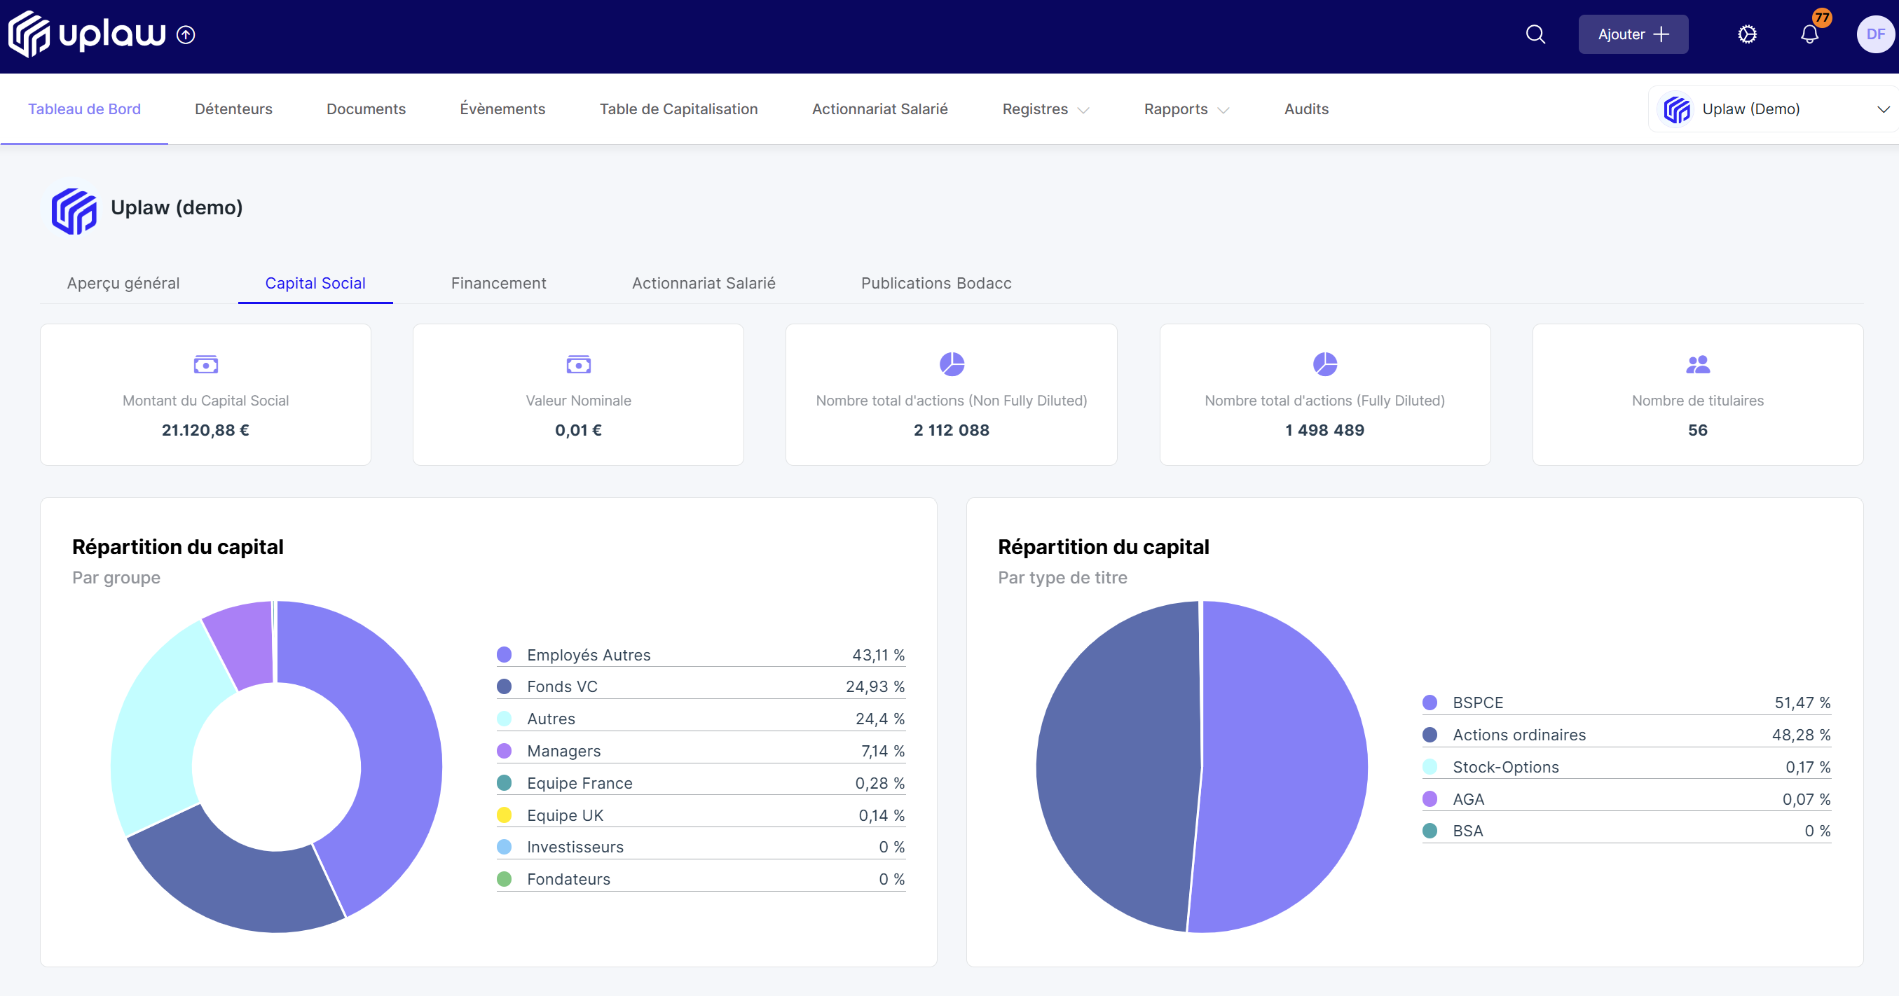Open the Détenteurs menu item

tap(233, 109)
